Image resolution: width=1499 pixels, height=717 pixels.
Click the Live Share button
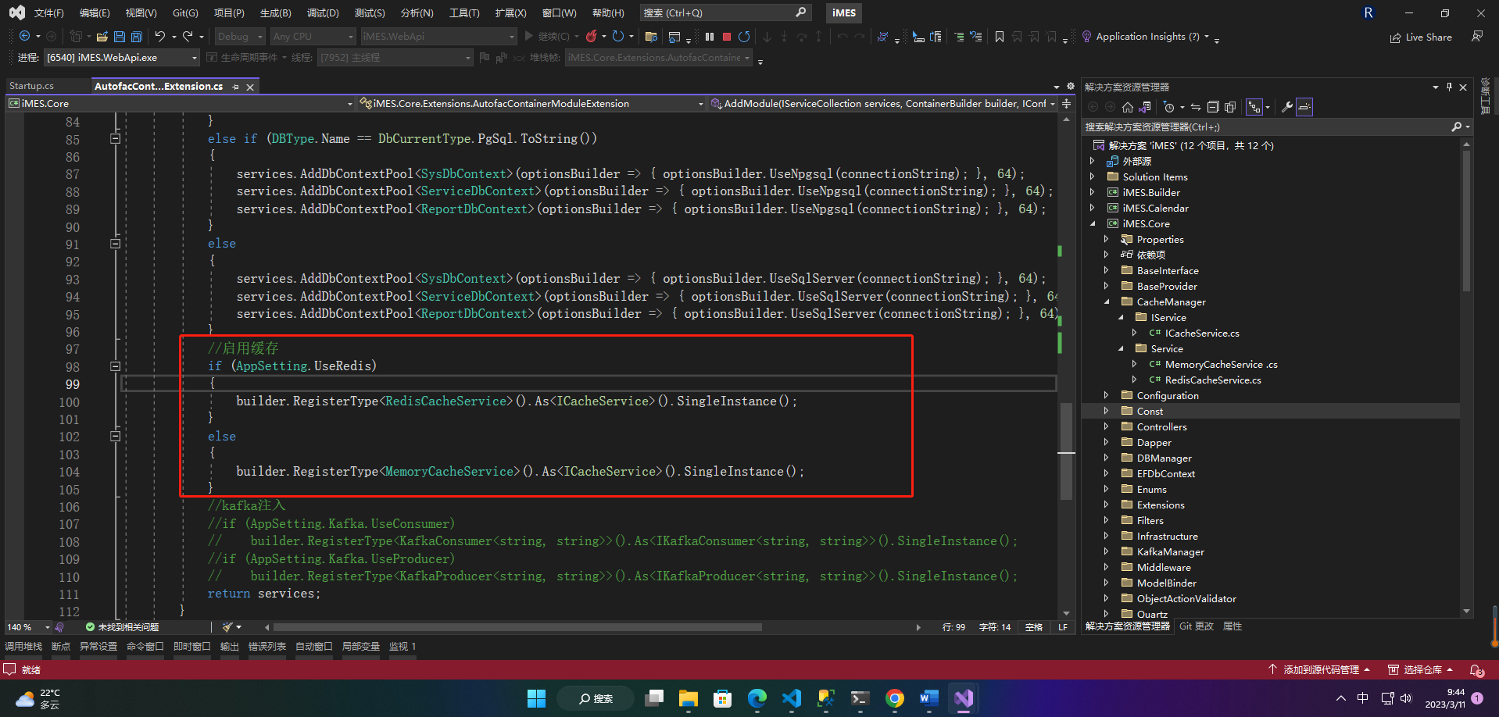[1421, 37]
